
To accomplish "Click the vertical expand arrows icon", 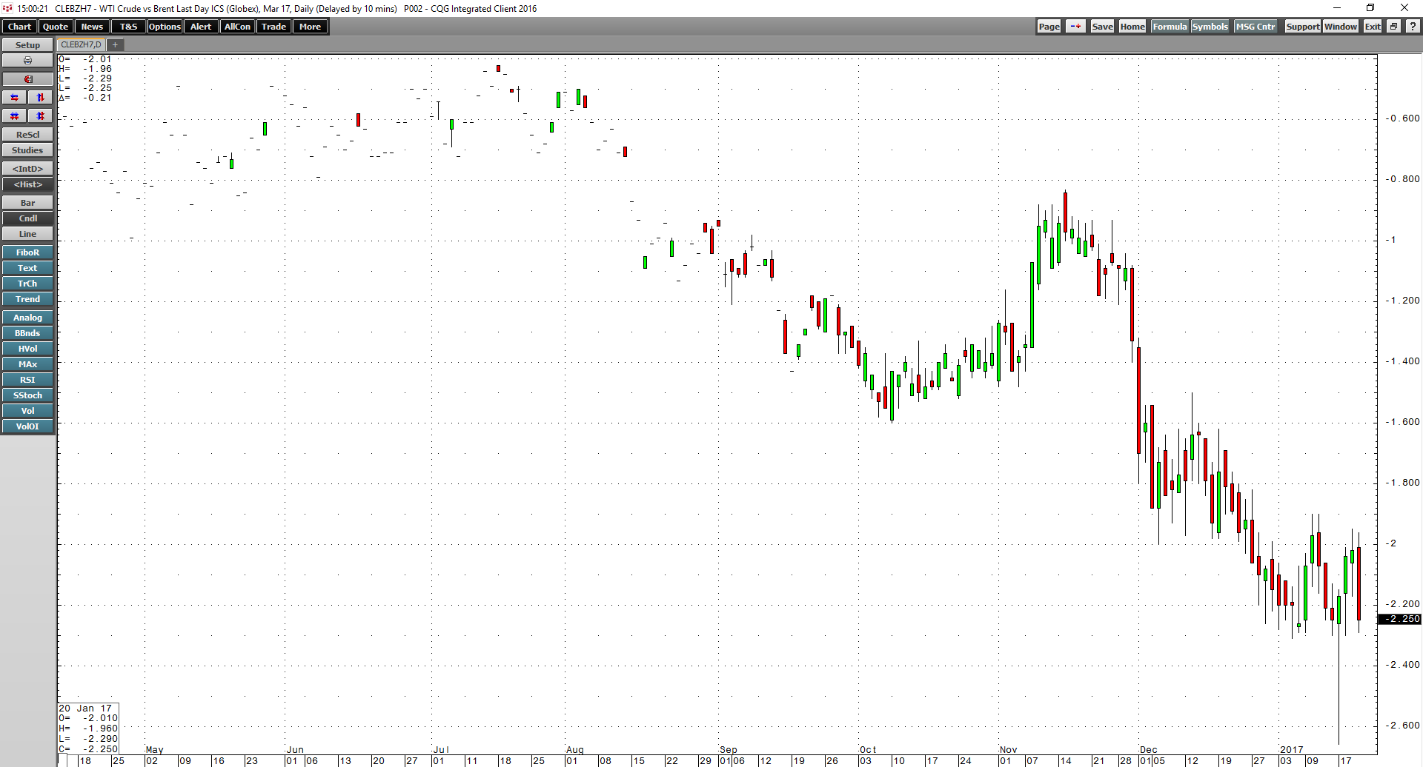I will pos(41,98).
